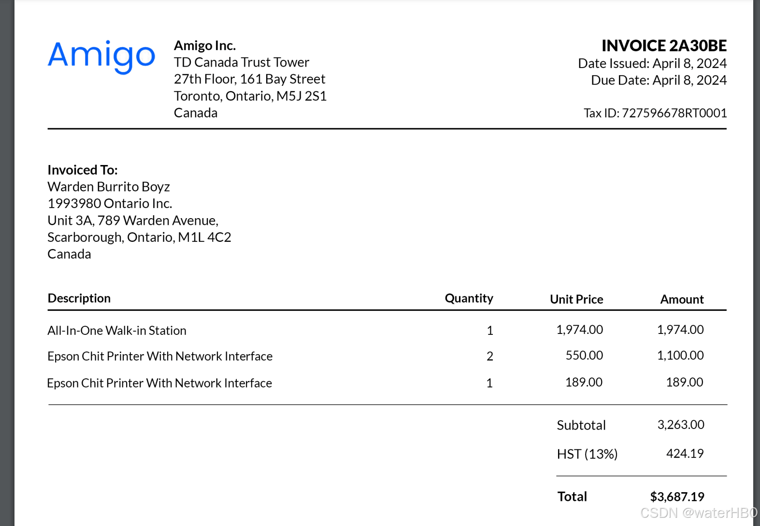This screenshot has width=760, height=526.
Task: Select the TD Canada Trust Tower line
Action: (242, 62)
